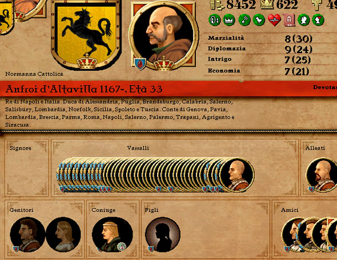
Task: Click the green crown trait icon
Action: (229, 20)
